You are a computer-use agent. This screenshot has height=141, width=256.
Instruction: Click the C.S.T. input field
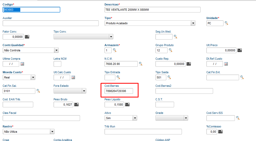(165, 105)
